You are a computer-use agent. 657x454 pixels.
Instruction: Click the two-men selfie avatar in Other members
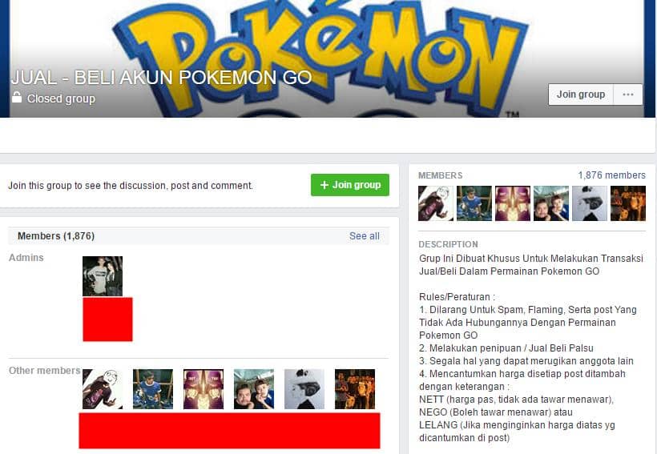point(254,388)
